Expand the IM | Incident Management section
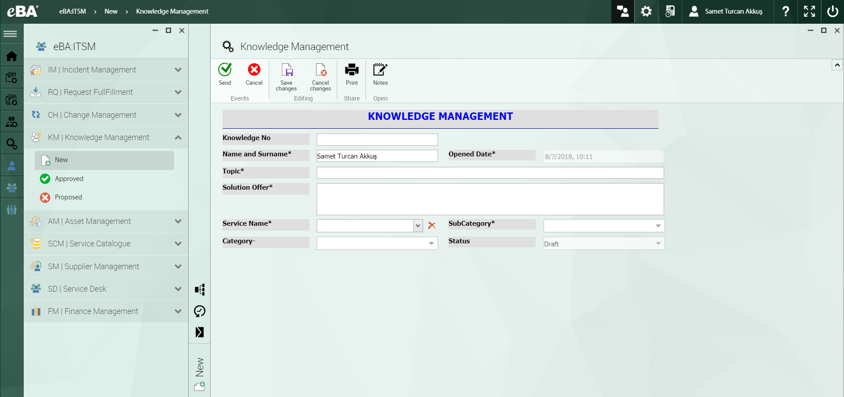This screenshot has height=397, width=844. [x=106, y=70]
